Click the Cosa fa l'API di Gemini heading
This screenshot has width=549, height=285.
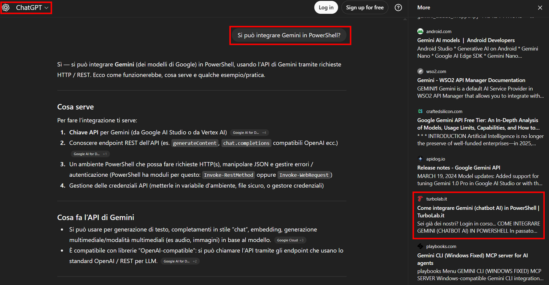click(x=96, y=217)
